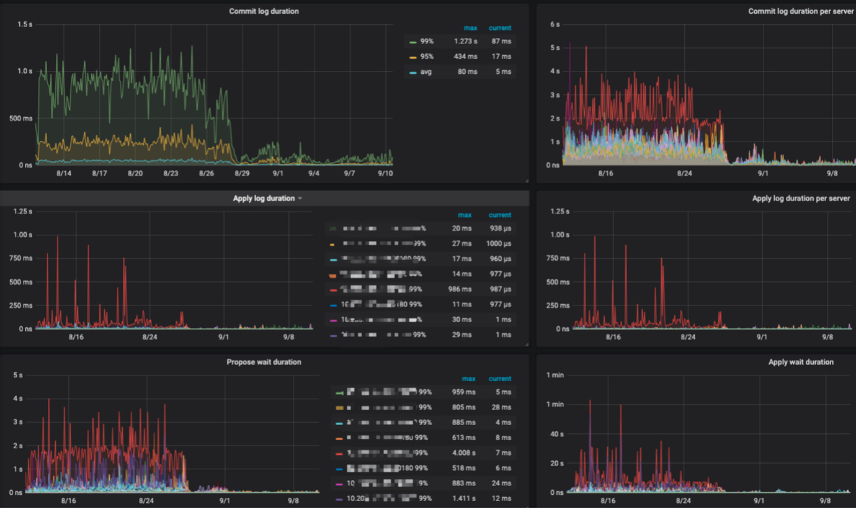Click the 1.411 s max value in Propose wait legend

tap(464, 498)
